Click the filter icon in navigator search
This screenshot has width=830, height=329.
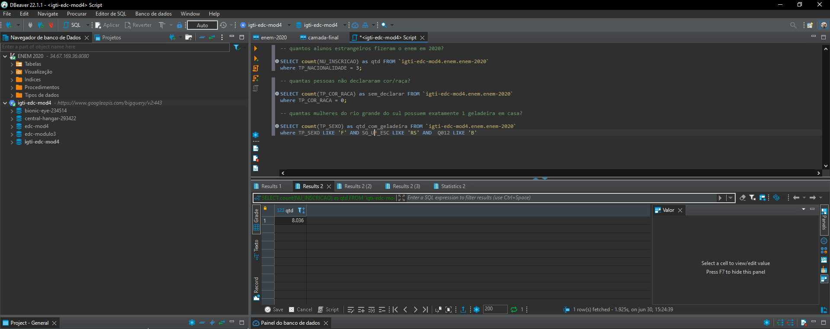click(237, 47)
